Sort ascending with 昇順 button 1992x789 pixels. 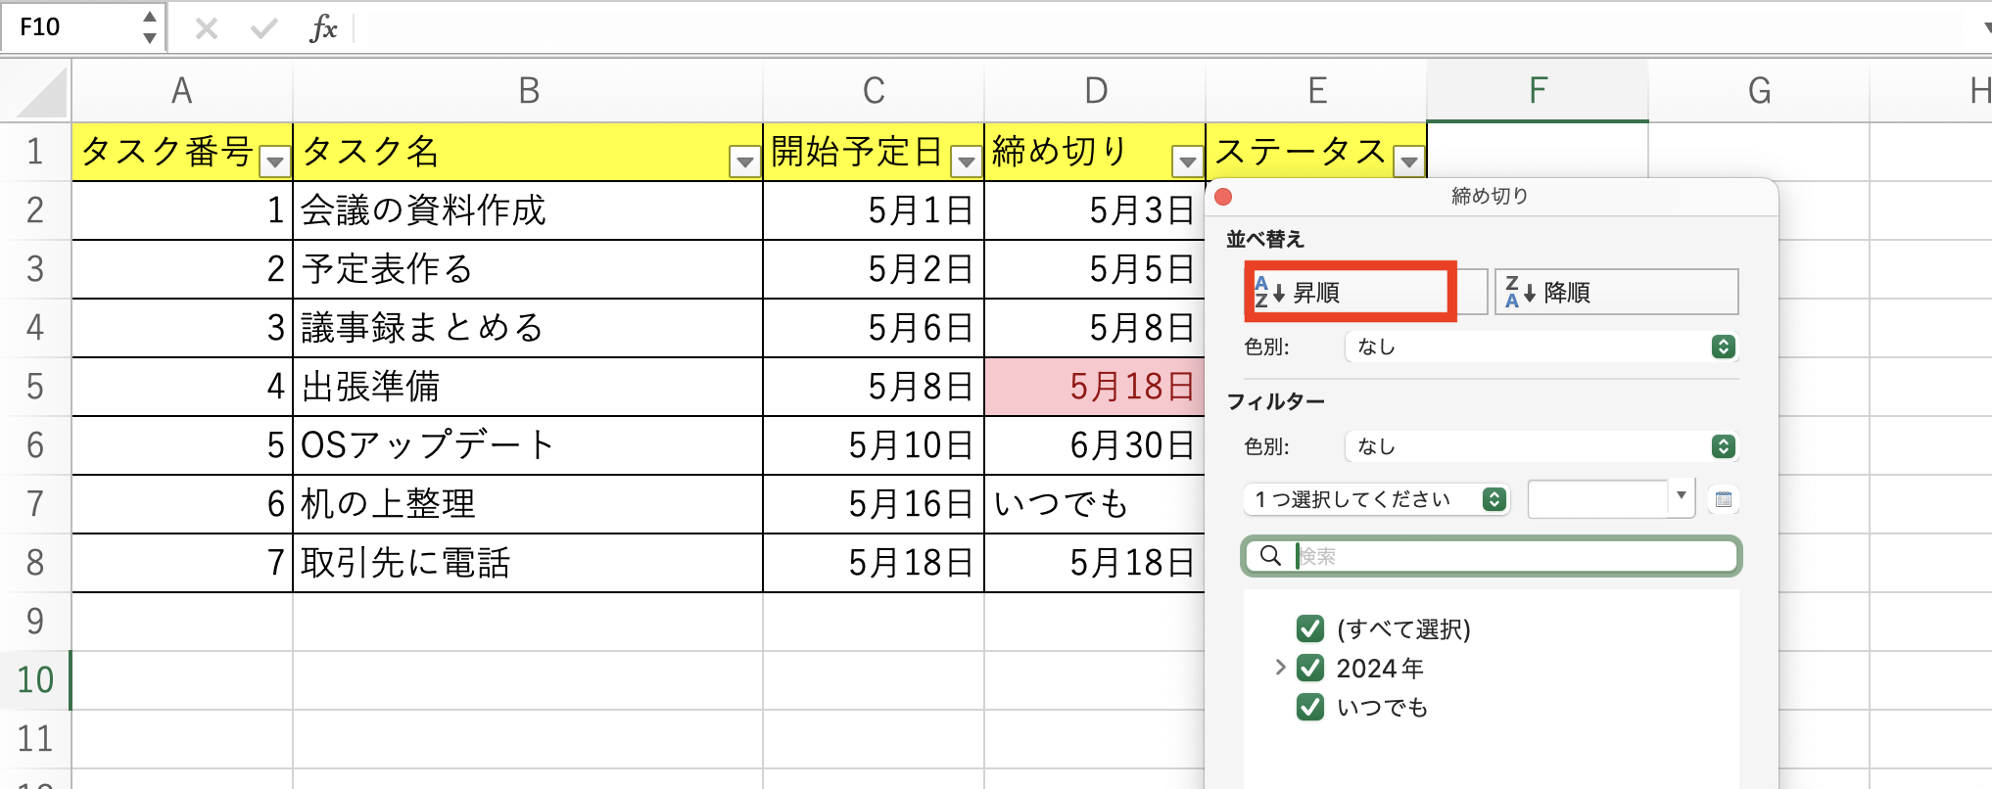pos(1352,292)
